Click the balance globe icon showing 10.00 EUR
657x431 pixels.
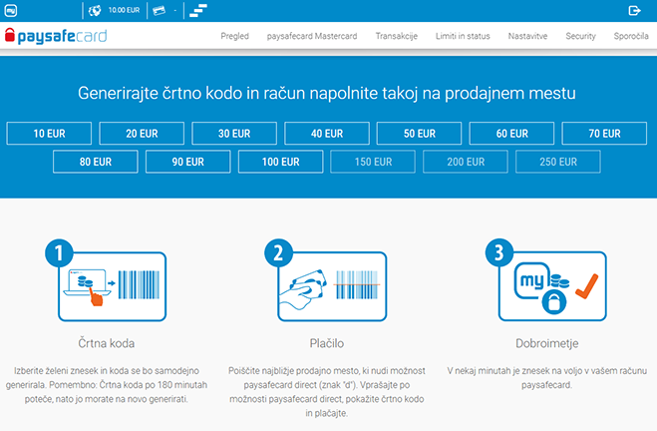(x=94, y=11)
